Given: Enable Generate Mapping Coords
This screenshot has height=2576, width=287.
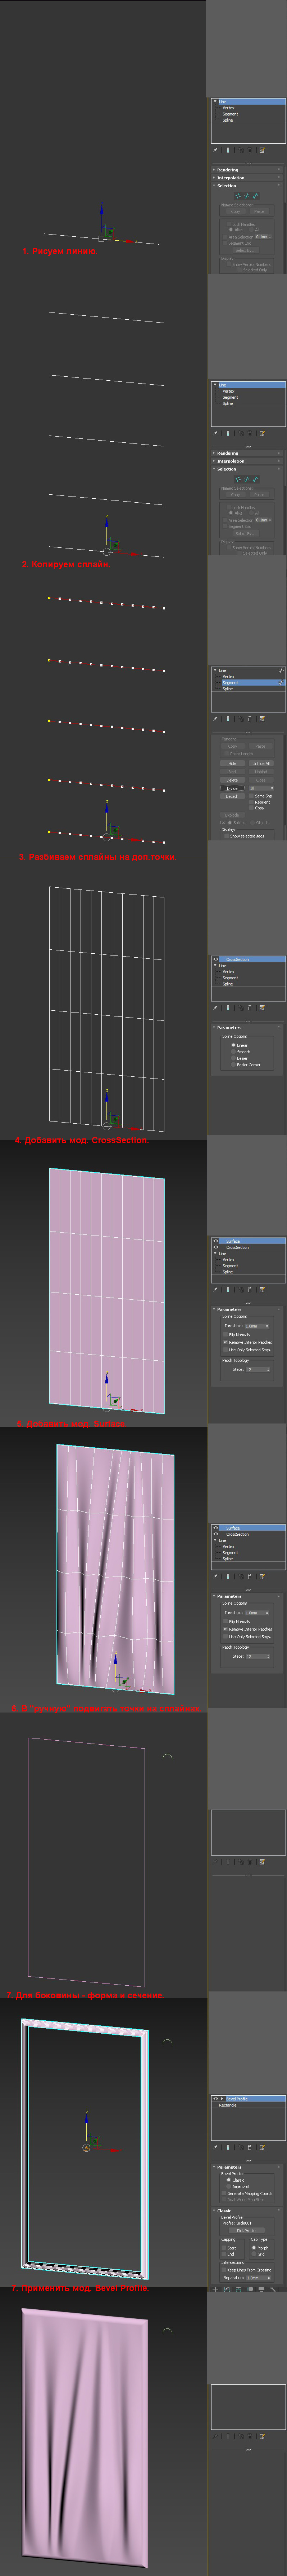Looking at the screenshot, I should pos(224,2193).
